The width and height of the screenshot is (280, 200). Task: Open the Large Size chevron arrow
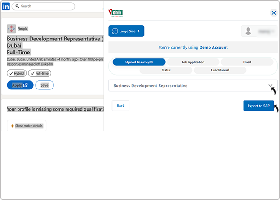139,31
